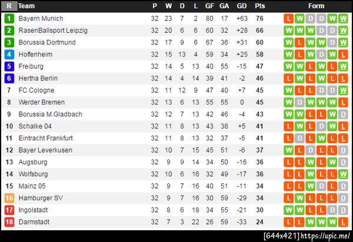The height and width of the screenshot is (242, 353).
Task: Open the RasenBallsport Leipzig team link
Action: pos(53,31)
